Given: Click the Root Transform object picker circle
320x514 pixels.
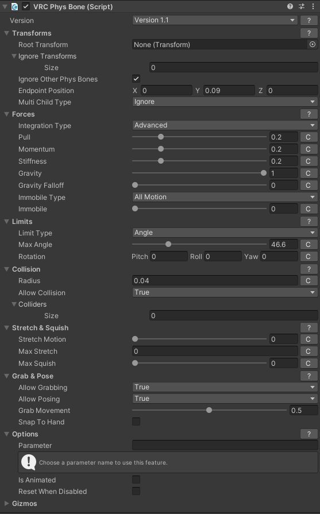Looking at the screenshot, I should [x=313, y=44].
